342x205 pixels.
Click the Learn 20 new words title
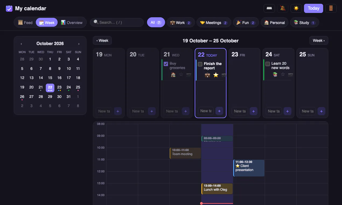pyautogui.click(x=280, y=66)
